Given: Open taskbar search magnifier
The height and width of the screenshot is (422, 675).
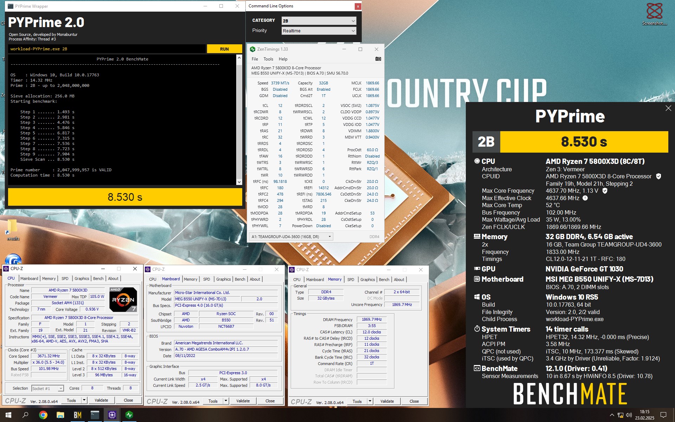Looking at the screenshot, I should (x=25, y=415).
